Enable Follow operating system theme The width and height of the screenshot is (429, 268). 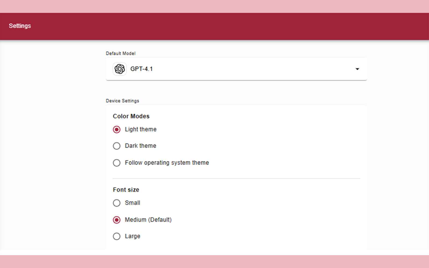[117, 163]
